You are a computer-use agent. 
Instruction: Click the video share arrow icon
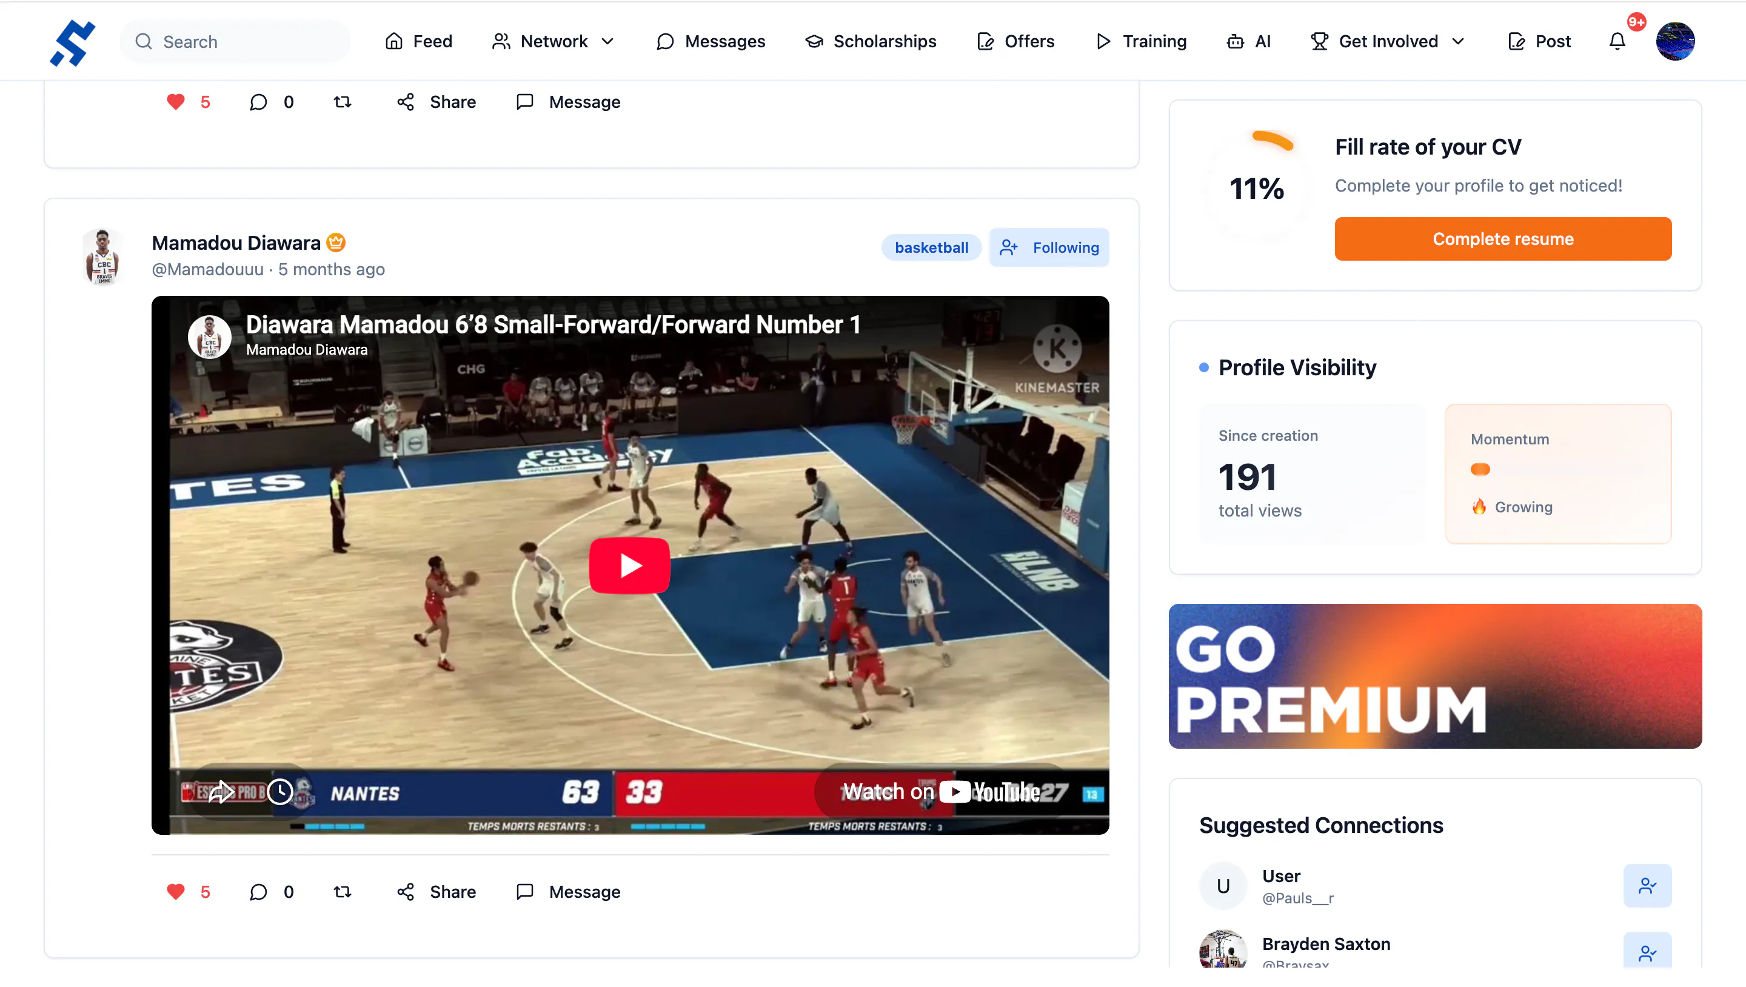pyautogui.click(x=221, y=791)
